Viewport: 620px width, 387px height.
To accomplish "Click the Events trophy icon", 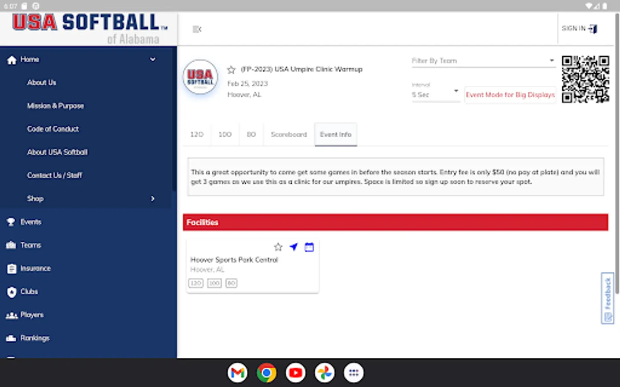I will [11, 222].
